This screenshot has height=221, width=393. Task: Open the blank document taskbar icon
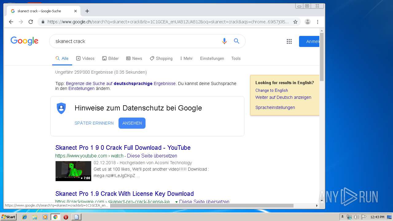76,217
